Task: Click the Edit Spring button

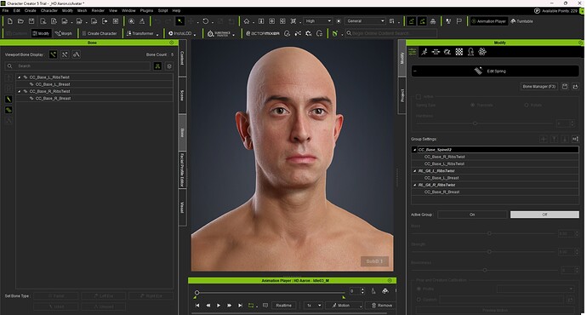Action: (x=495, y=71)
